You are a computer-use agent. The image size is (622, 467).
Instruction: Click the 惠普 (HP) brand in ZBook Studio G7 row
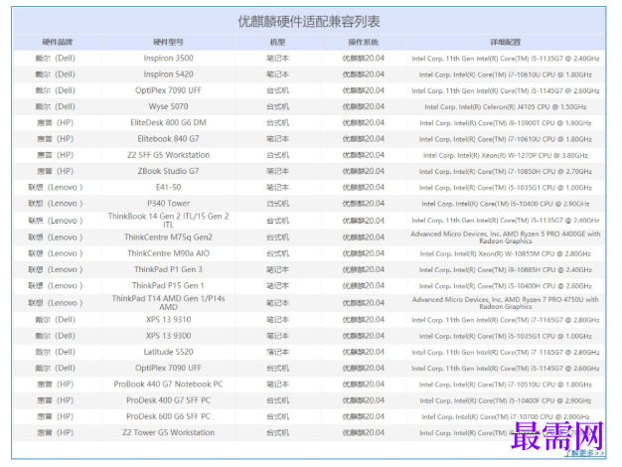(x=55, y=171)
